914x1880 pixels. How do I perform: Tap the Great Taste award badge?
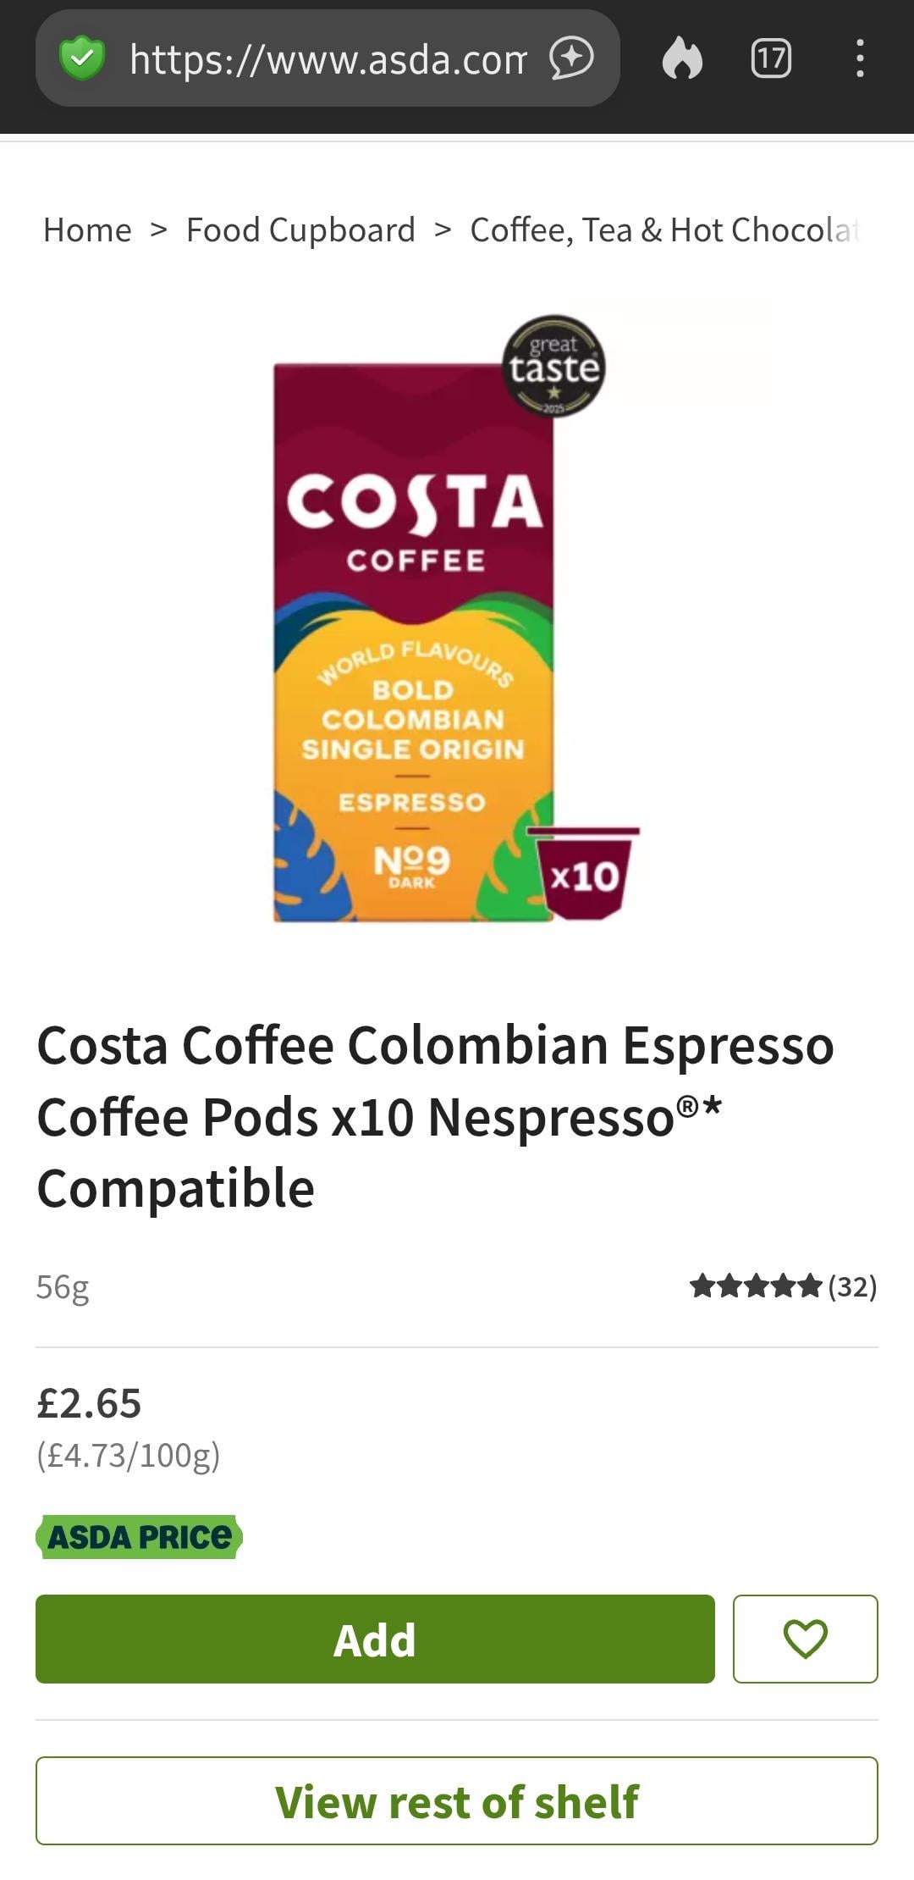(553, 366)
